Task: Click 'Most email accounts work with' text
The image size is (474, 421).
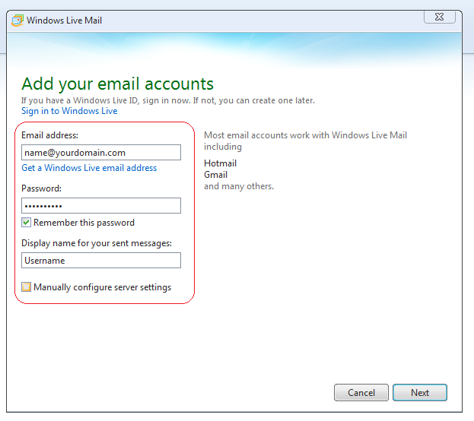Action: point(305,141)
